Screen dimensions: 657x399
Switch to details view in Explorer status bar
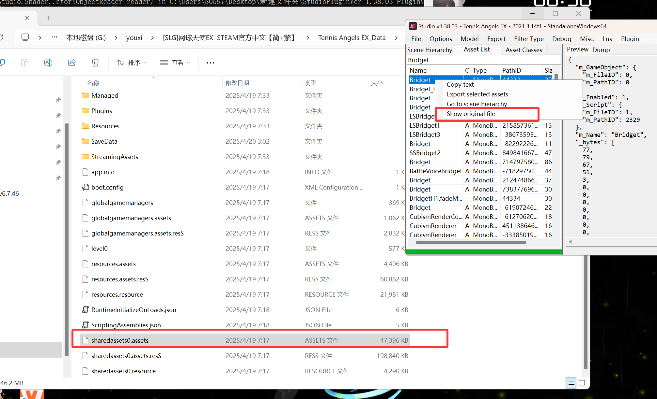click(x=571, y=383)
